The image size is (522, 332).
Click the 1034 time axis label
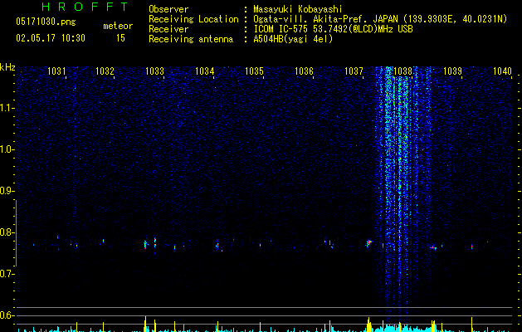204,71
